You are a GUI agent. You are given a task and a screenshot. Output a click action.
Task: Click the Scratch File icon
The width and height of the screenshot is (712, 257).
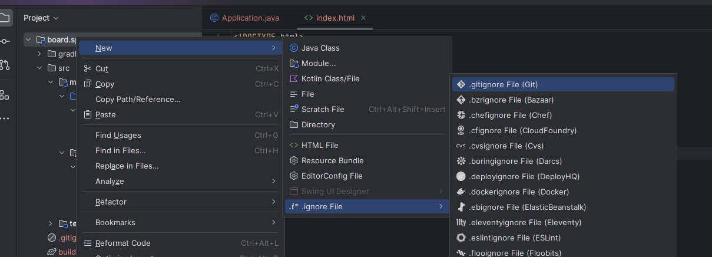[x=294, y=109]
